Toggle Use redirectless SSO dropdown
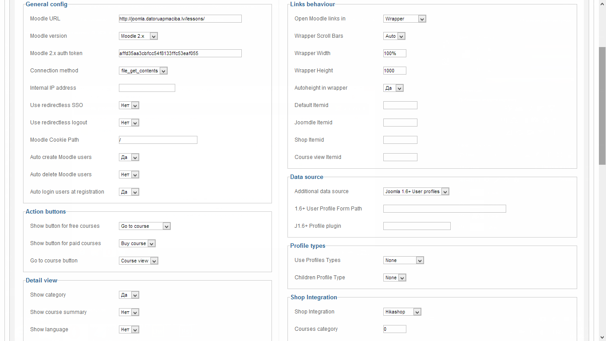Image resolution: width=606 pixels, height=341 pixels. 129,106
